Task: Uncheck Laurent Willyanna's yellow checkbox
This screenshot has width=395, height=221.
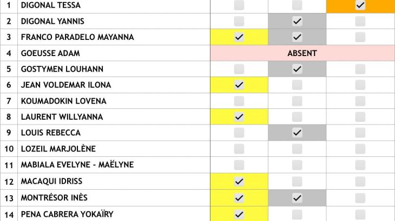Action: click(x=239, y=117)
